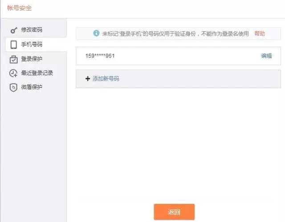Image resolution: width=285 pixels, height=222 pixels.
Task: Click the 帮助 help link
Action: [260, 33]
